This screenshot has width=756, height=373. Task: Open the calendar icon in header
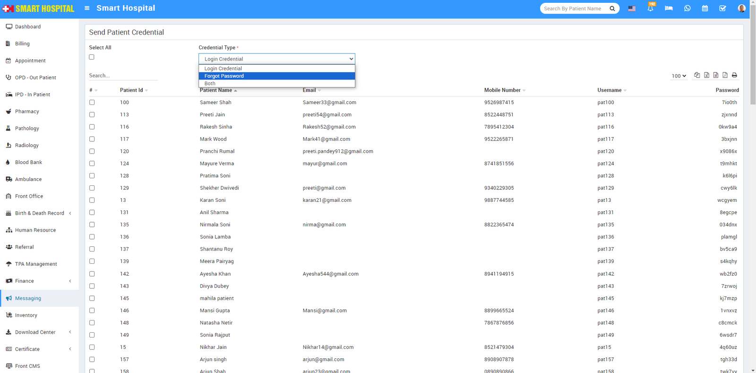[704, 9]
